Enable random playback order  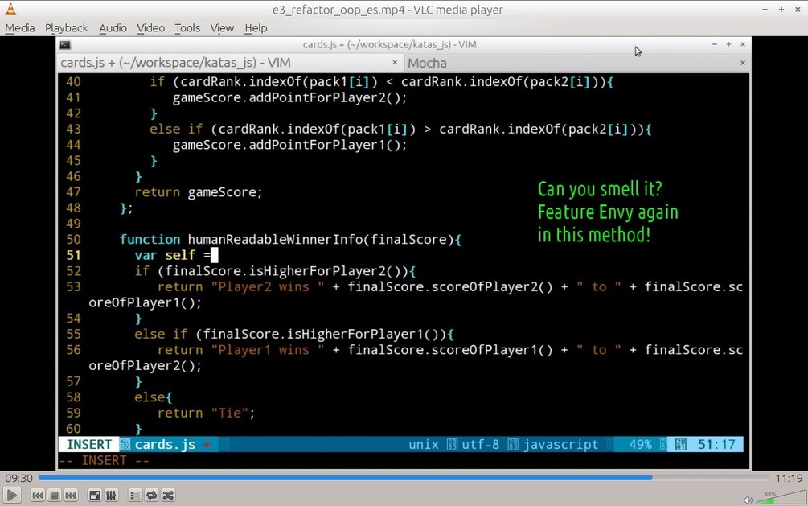pos(168,496)
